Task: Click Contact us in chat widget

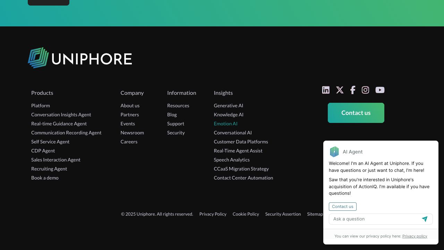Action: pyautogui.click(x=342, y=207)
